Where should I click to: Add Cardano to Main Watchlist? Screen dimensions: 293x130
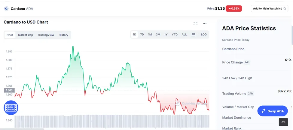click(270, 8)
